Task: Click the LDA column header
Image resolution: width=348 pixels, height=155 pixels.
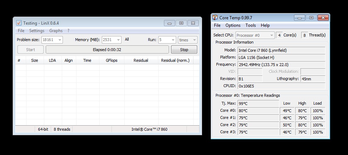Action: 53,60
